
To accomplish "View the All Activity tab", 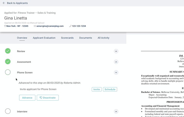I will 103,38.
